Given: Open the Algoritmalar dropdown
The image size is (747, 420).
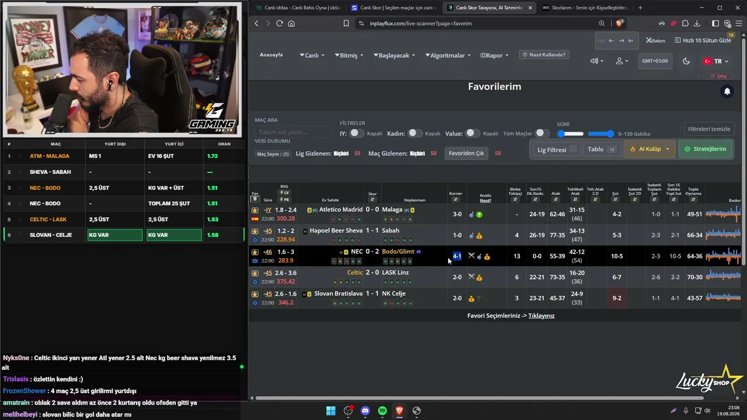Looking at the screenshot, I should [448, 55].
